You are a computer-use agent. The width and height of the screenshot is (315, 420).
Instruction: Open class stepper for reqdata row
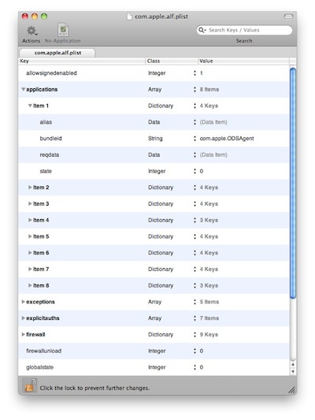tap(195, 154)
